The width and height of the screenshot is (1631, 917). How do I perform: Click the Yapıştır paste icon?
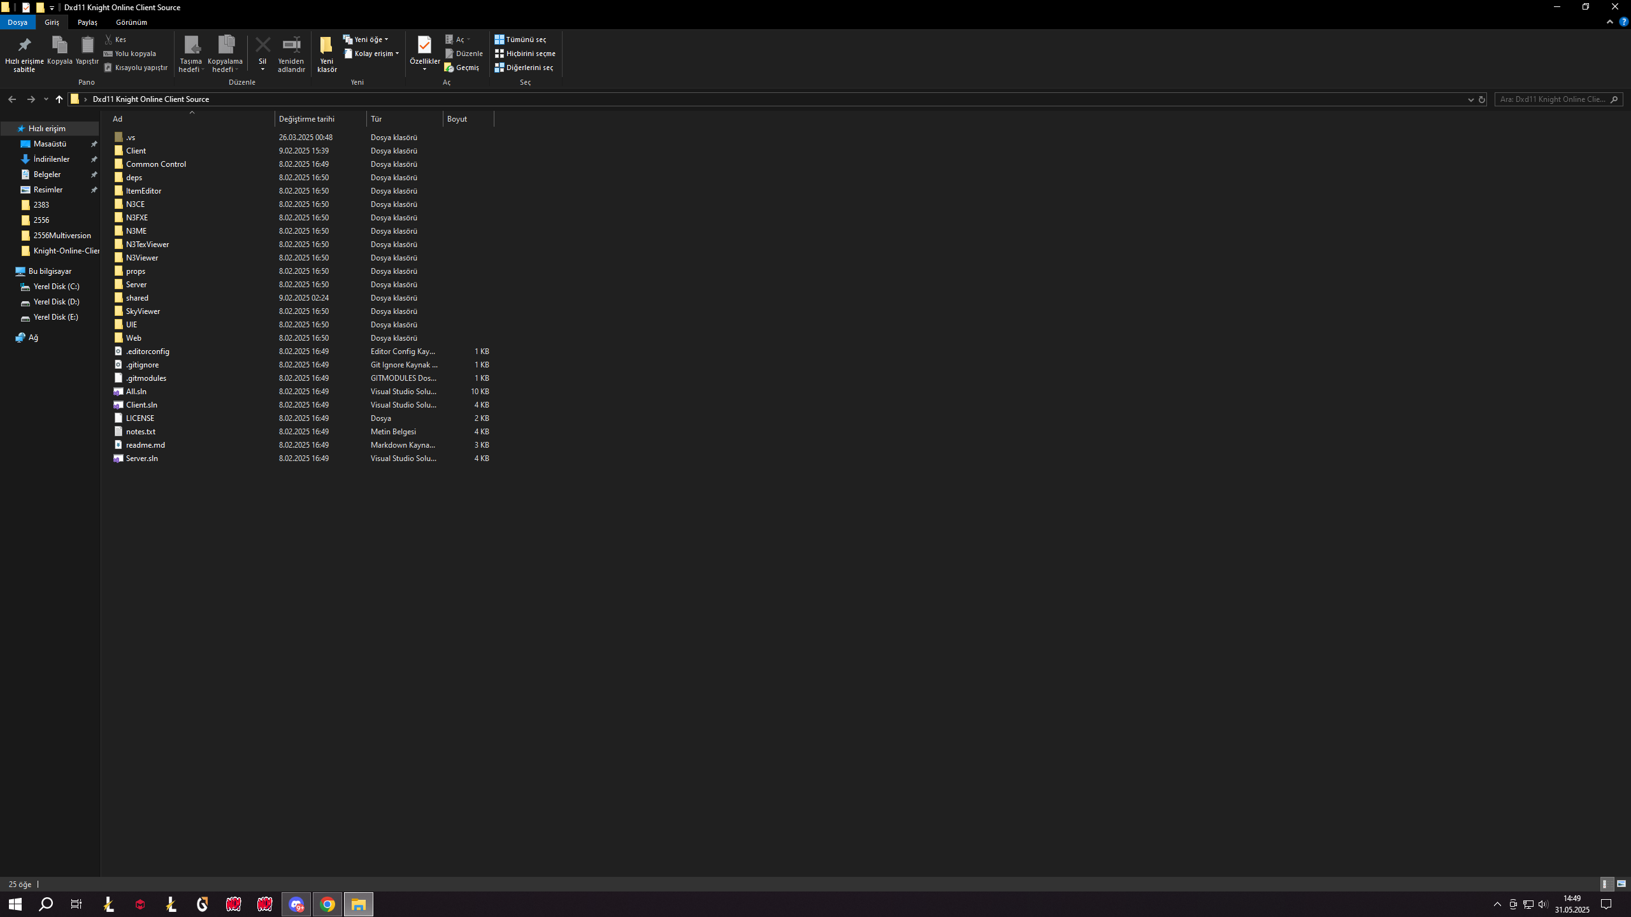(x=87, y=50)
